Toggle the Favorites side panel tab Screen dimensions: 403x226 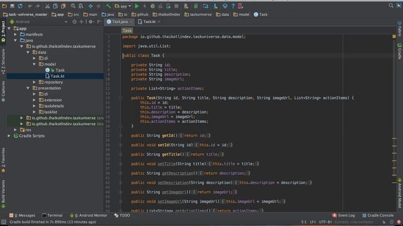pos(3,159)
